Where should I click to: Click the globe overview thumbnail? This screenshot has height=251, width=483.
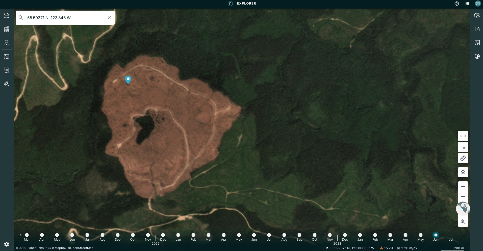coord(463,209)
